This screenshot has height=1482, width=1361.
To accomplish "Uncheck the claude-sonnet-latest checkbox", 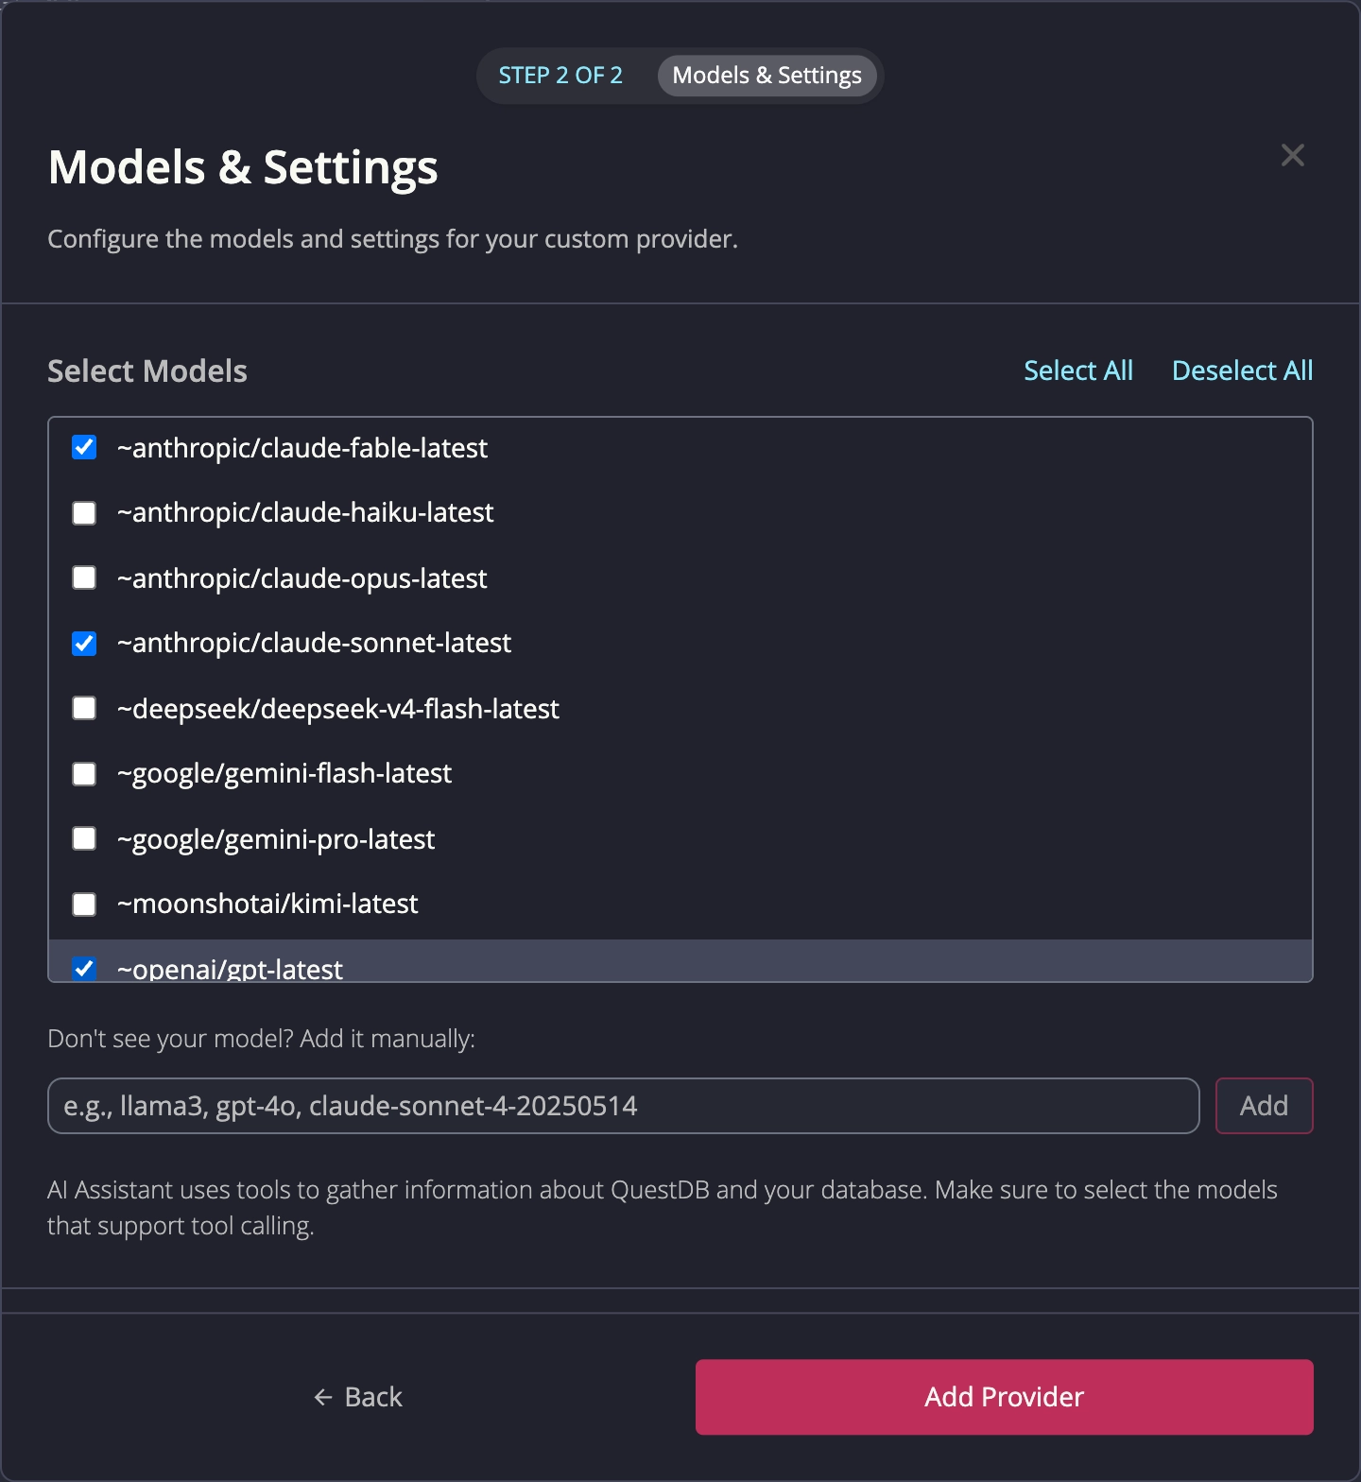I will (84, 644).
